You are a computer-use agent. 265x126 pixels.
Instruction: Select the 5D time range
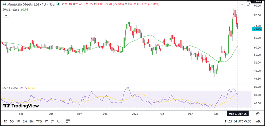(12, 121)
